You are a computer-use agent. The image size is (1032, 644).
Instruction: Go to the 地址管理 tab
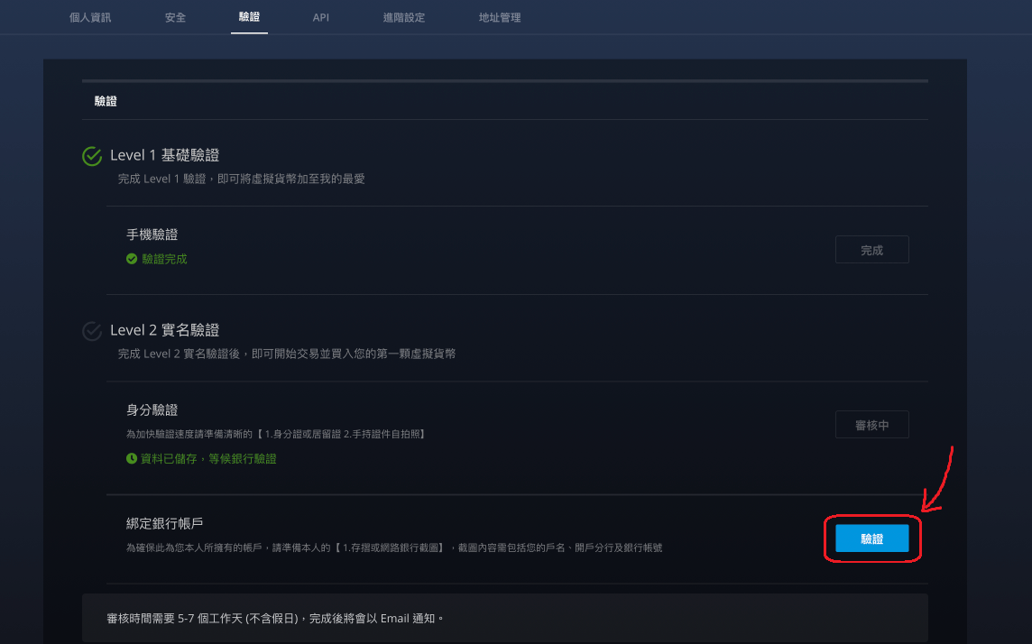coord(499,17)
